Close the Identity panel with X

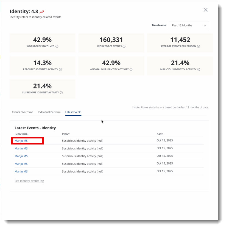coord(205,10)
